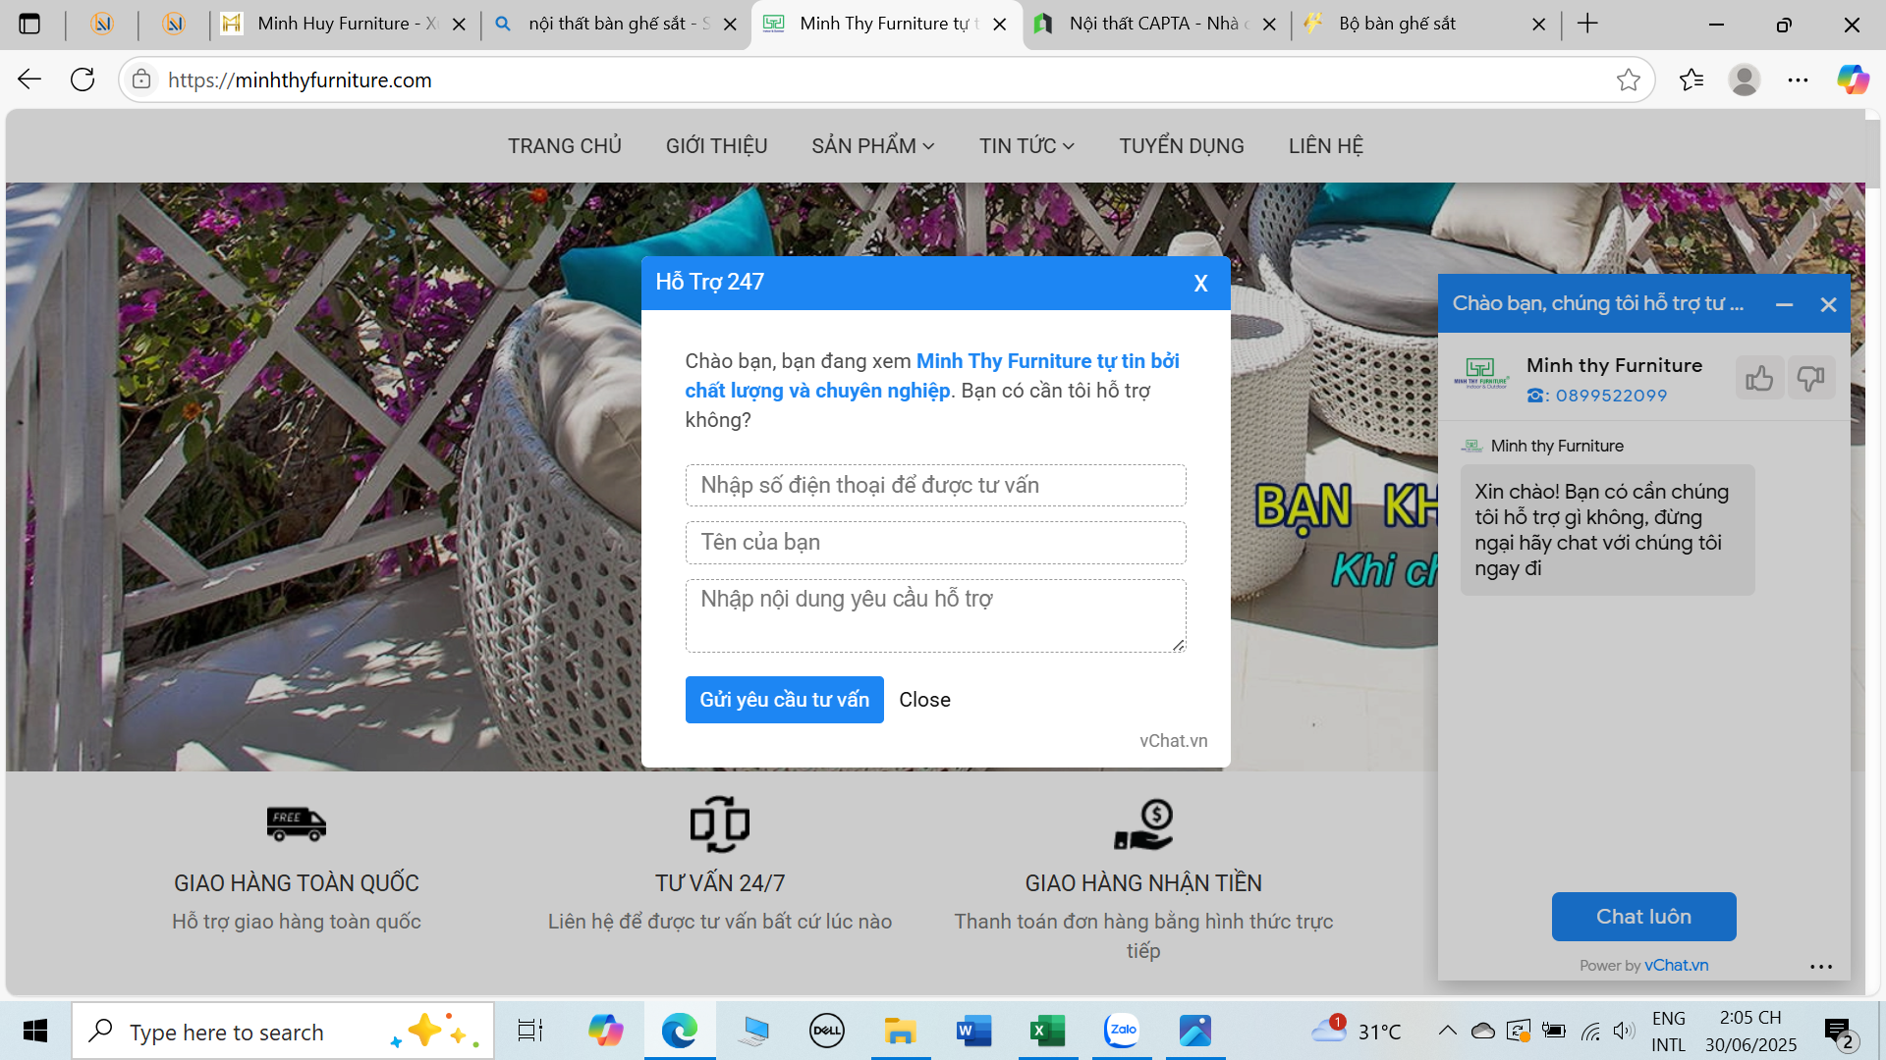Open the vChat.vn link in popup
The image size is (1886, 1060).
click(x=1173, y=741)
